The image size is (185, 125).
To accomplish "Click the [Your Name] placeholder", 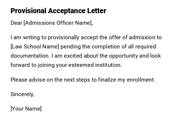I will coord(26,109).
